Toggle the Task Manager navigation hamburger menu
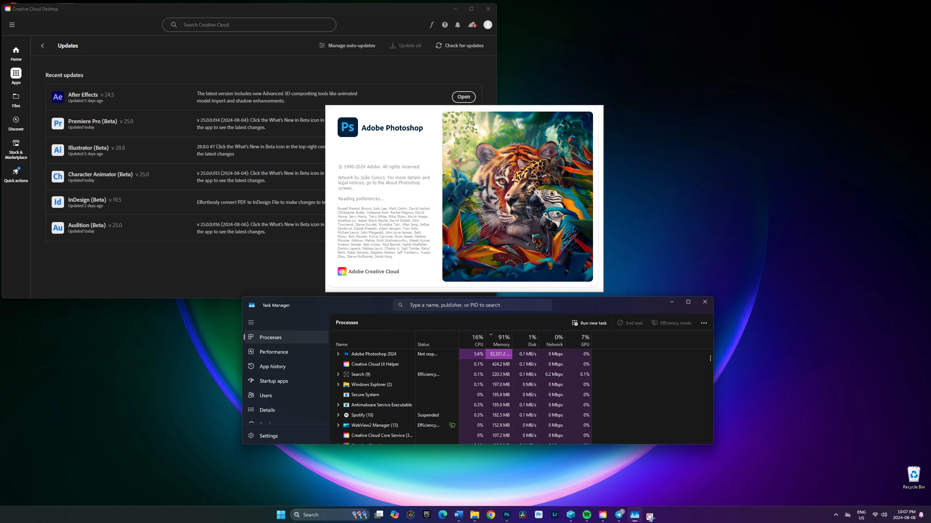The width and height of the screenshot is (931, 523). point(251,322)
